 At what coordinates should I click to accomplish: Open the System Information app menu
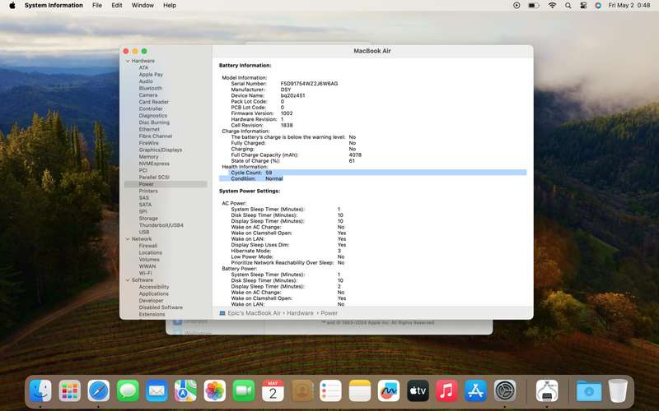click(54, 6)
